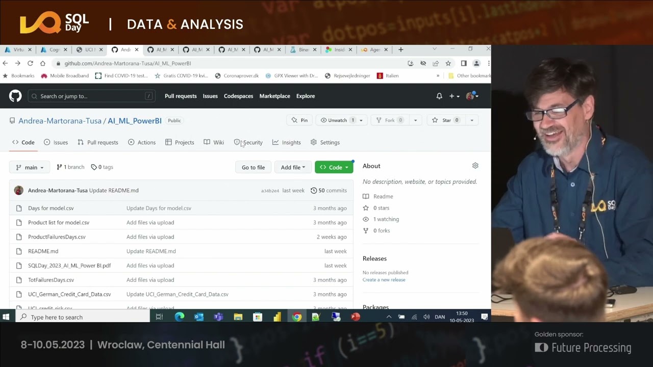Open the Insights repository tab
Viewport: 653px width, 367px height.
click(x=287, y=142)
